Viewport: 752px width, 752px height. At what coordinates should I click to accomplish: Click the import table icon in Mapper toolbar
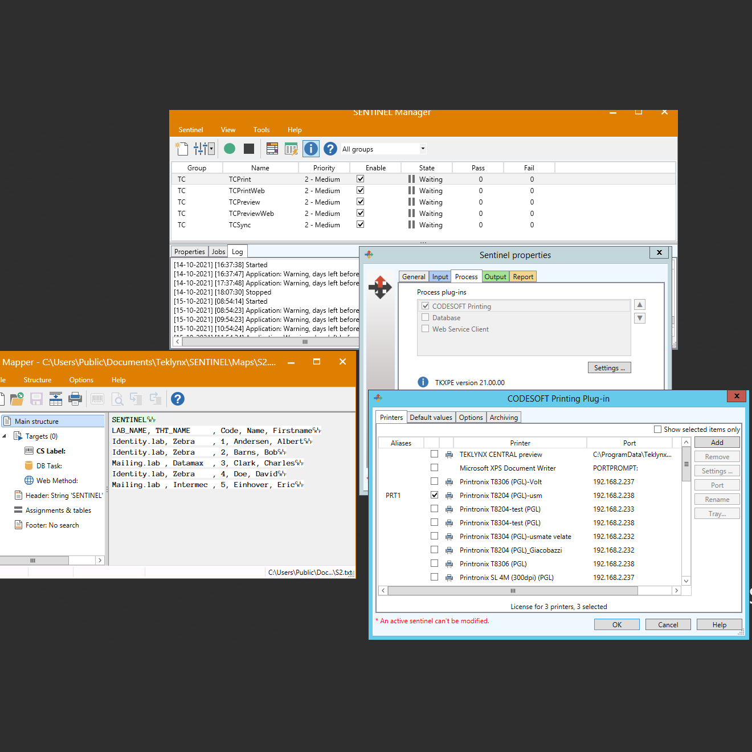tap(56, 399)
